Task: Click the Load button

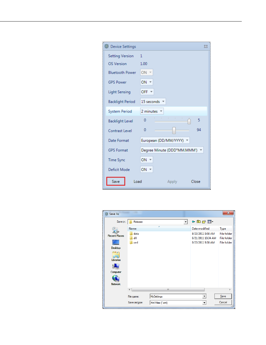Action: 138,182
